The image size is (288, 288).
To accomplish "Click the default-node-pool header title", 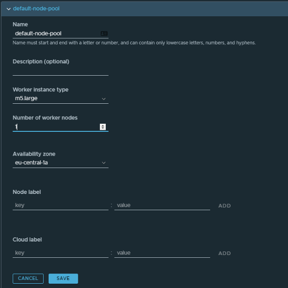I will 36,9.
